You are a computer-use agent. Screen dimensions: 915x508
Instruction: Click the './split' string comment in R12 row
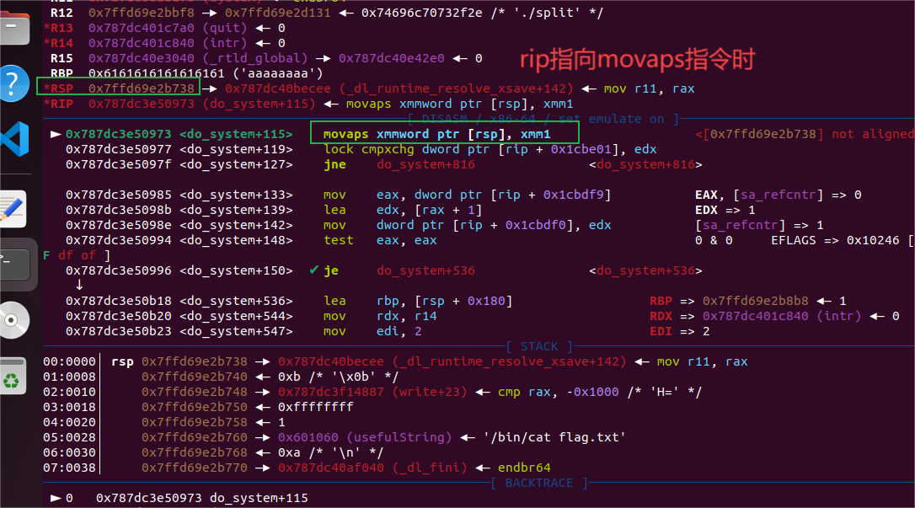[x=547, y=13]
